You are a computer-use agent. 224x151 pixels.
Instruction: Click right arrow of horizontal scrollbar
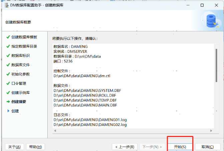[211, 131]
